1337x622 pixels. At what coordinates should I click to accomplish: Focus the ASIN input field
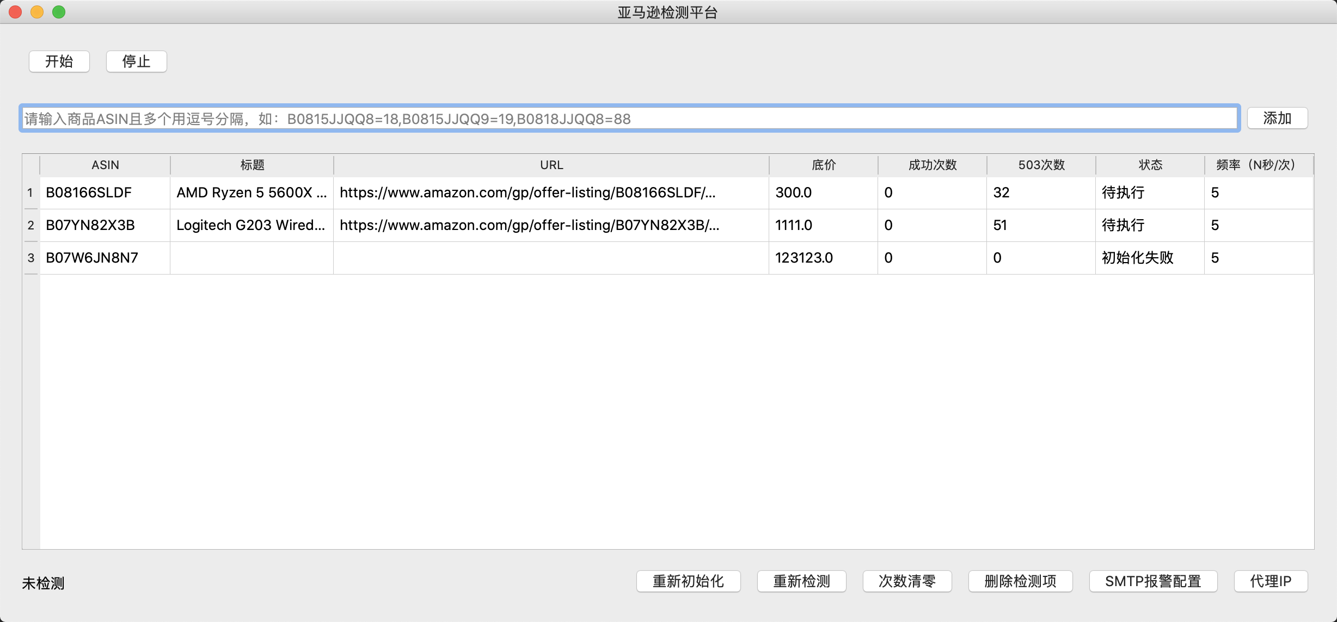point(630,119)
